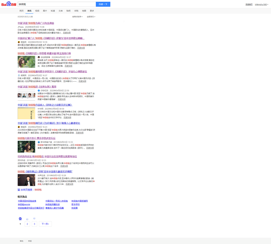
Task: Click the web search icon beside 去网页搜索
Action: tap(19, 190)
